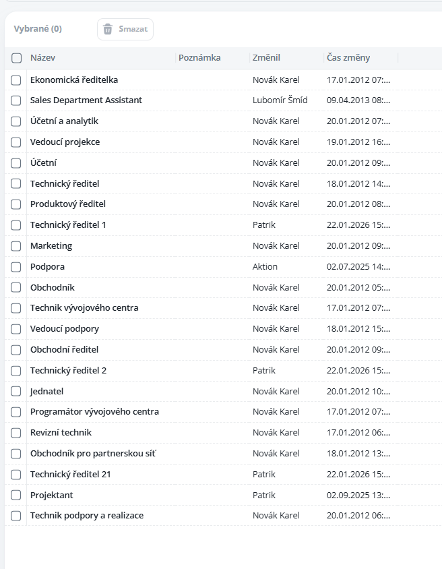The width and height of the screenshot is (442, 569).
Task: Mark checkbox next to Projektant
Action: (16, 496)
